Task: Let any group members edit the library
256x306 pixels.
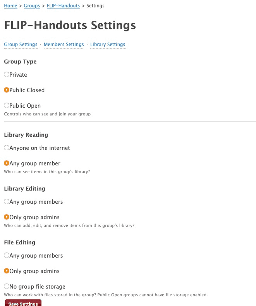Action: 7,201
